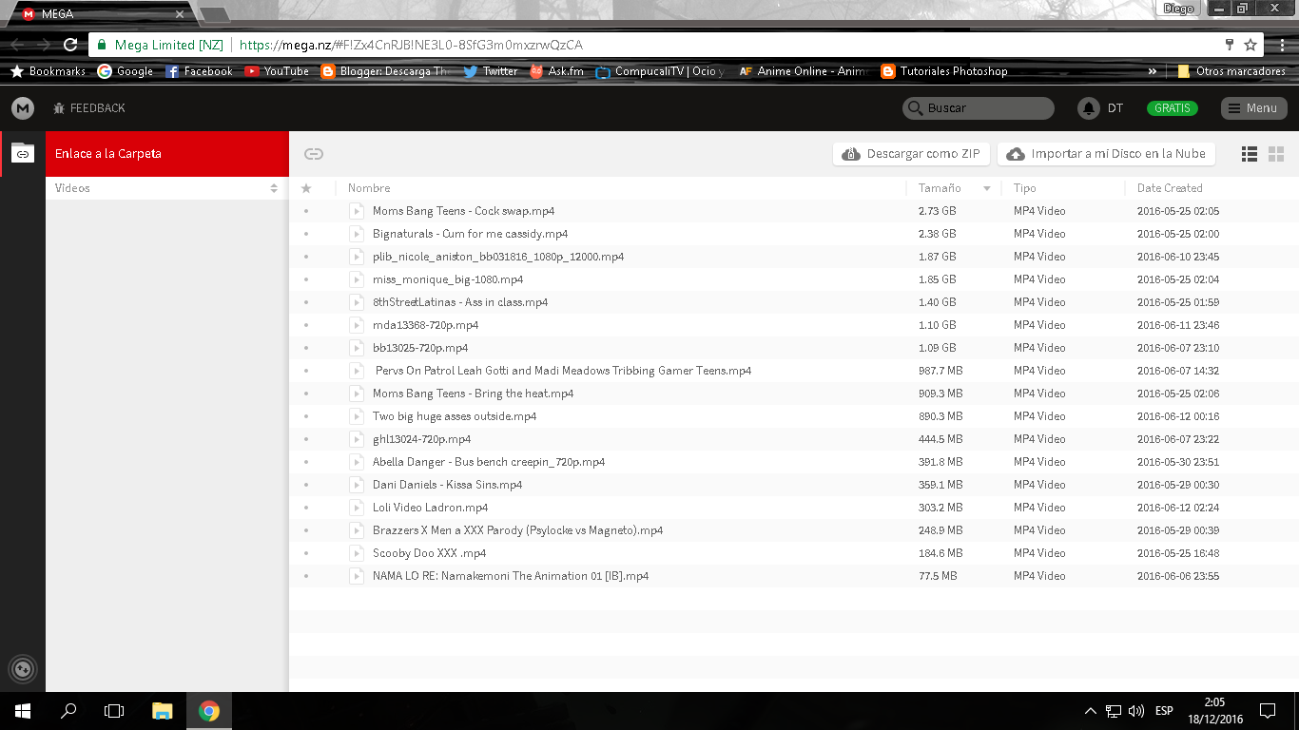Show more bookmarks with the overflow chevron
The height and width of the screenshot is (730, 1299).
point(1153,71)
